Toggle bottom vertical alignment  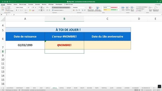pos(44,7)
